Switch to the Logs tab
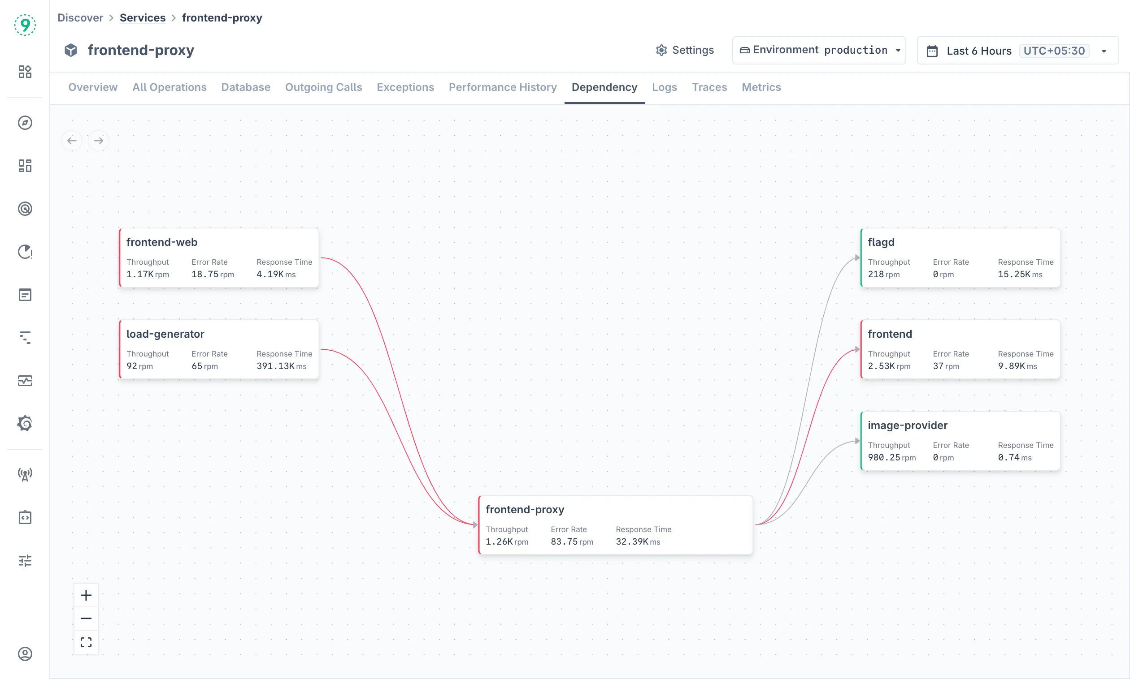The height and width of the screenshot is (679, 1130). click(x=664, y=87)
